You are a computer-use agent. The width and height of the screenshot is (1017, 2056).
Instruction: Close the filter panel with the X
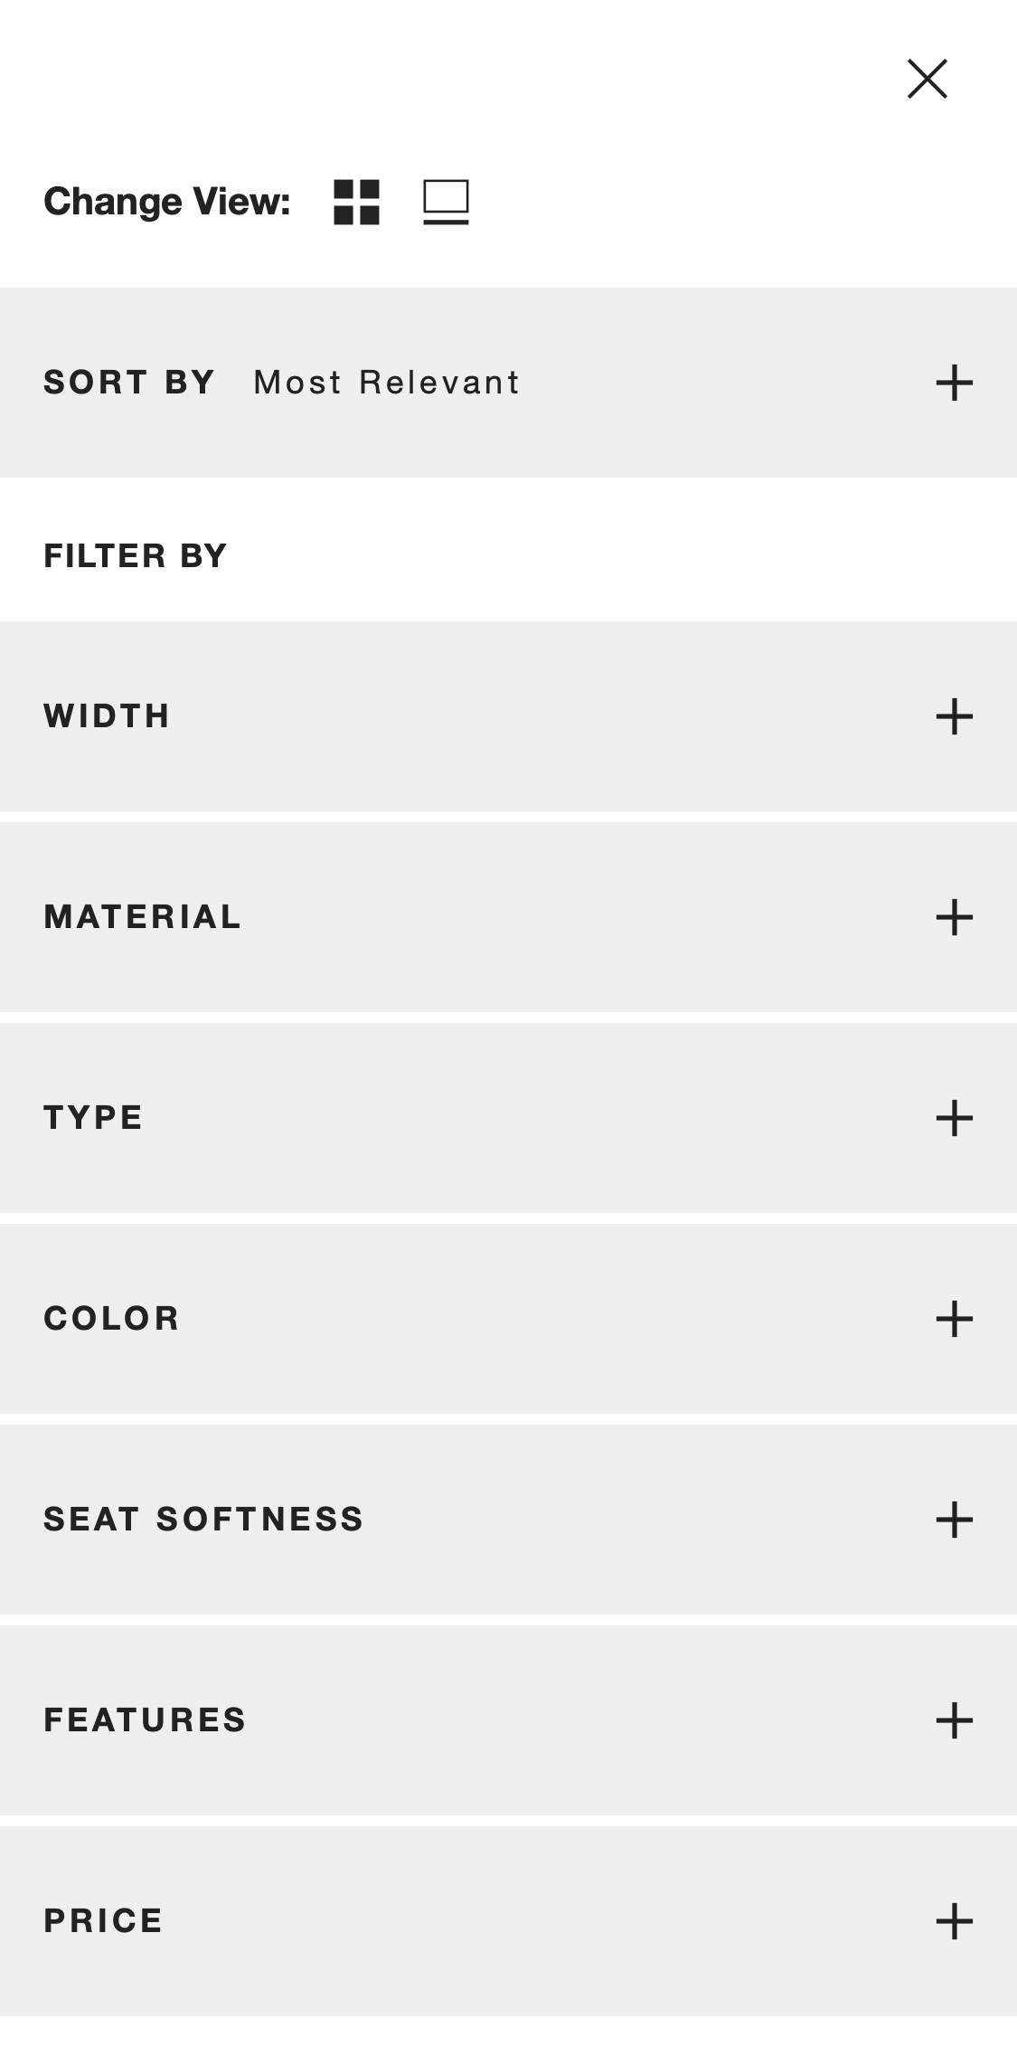tap(928, 80)
